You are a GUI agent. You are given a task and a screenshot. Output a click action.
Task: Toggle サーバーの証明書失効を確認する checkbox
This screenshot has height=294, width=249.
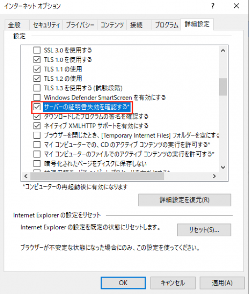tap(37, 107)
